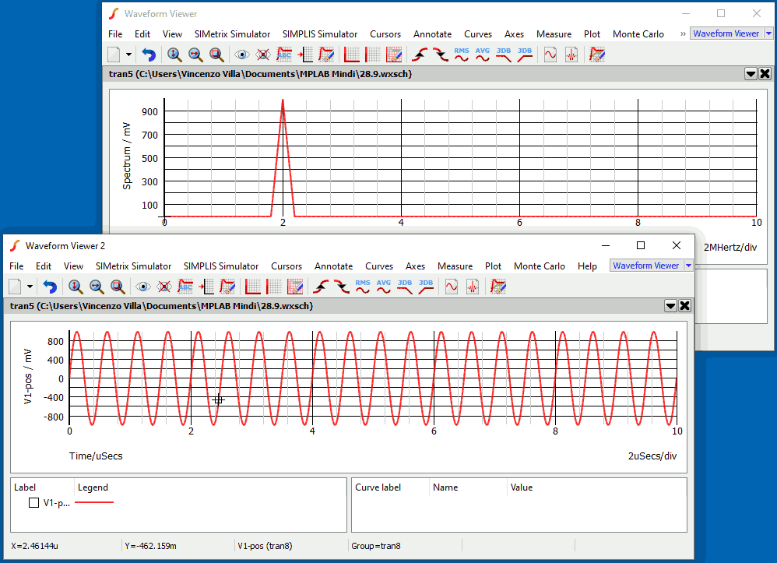The image size is (777, 563).
Task: Open the Monte Carlo menu in top Waveform Viewer
Action: pos(638,34)
